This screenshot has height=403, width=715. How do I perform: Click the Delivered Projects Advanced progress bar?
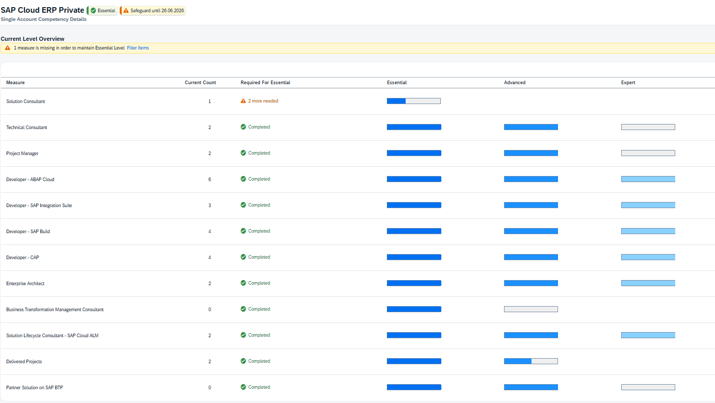tap(531, 361)
